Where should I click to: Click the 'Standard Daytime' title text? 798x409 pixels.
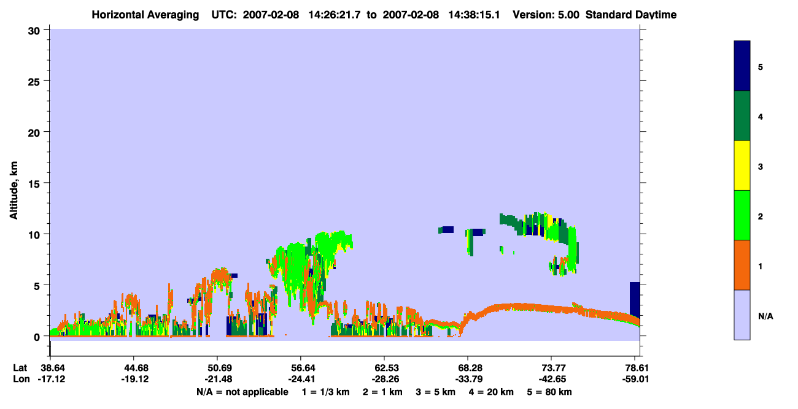[x=631, y=15]
